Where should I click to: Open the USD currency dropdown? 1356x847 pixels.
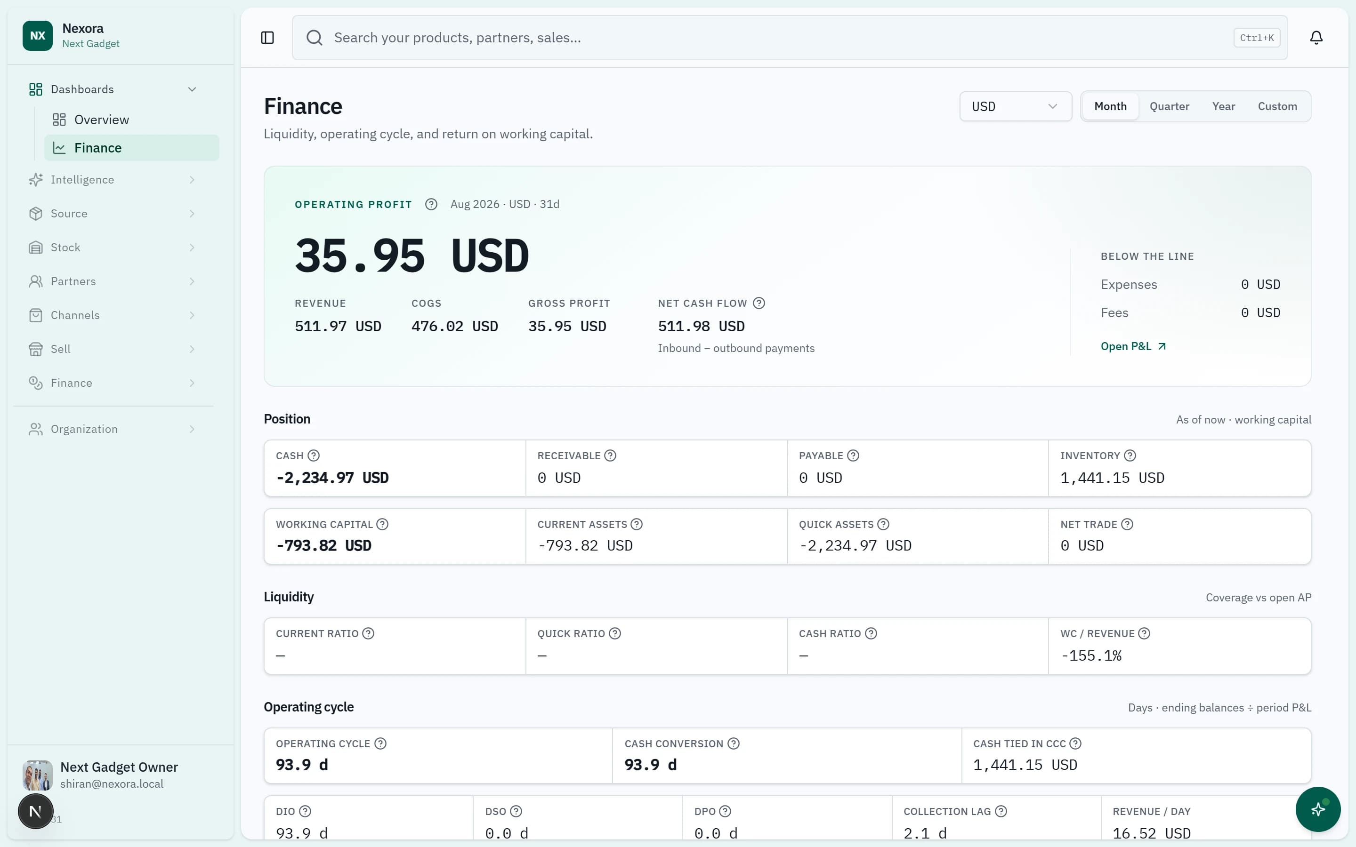1015,106
